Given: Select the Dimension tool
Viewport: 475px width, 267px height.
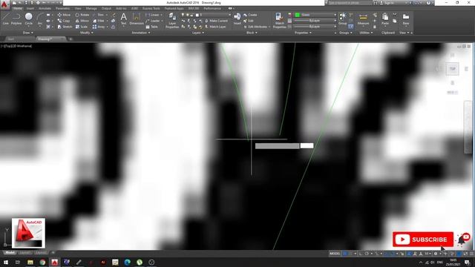Looking at the screenshot, I should 137,19.
